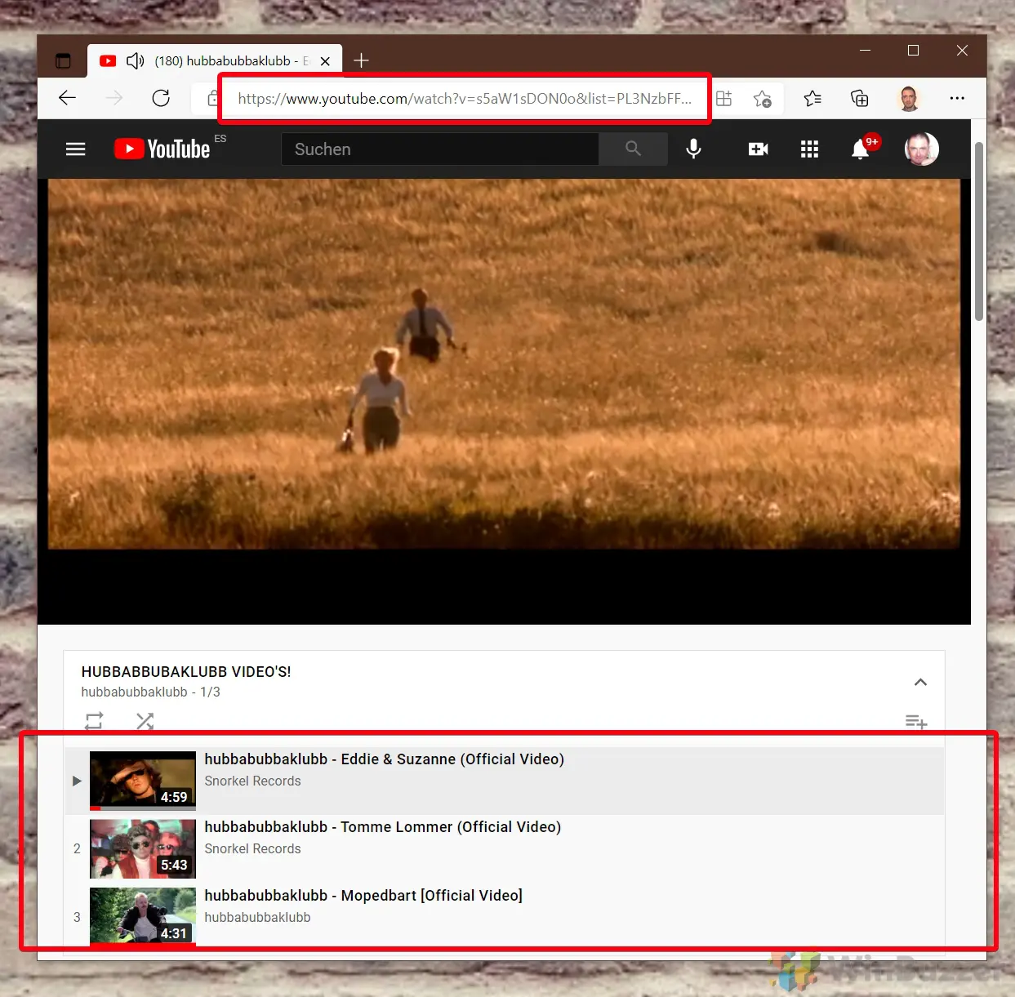Open the Collections panel
1015x997 pixels.
click(x=860, y=99)
